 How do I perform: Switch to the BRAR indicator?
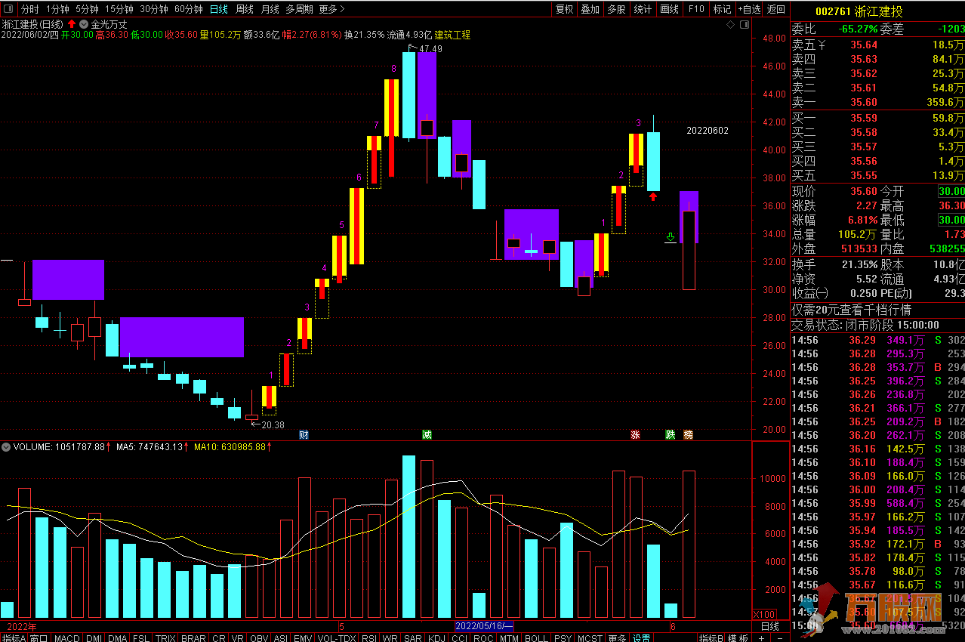point(193,637)
